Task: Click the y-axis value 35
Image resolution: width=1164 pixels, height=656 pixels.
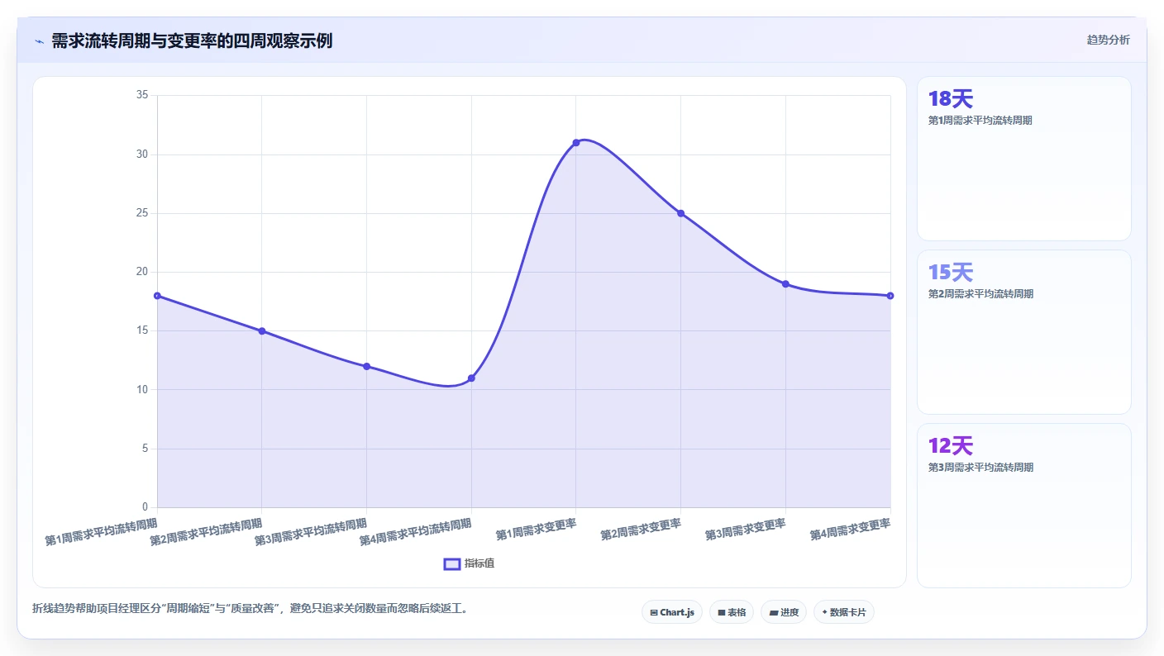Action: point(142,95)
